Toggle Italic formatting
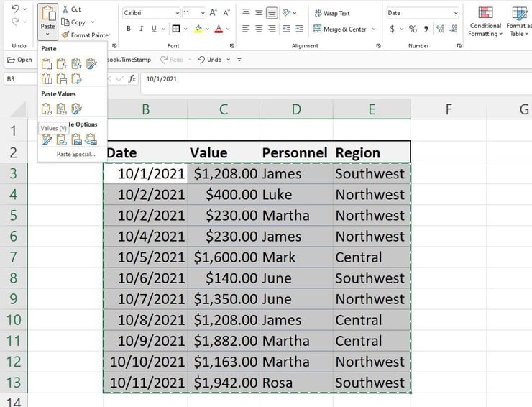The width and height of the screenshot is (532, 407). tap(141, 29)
